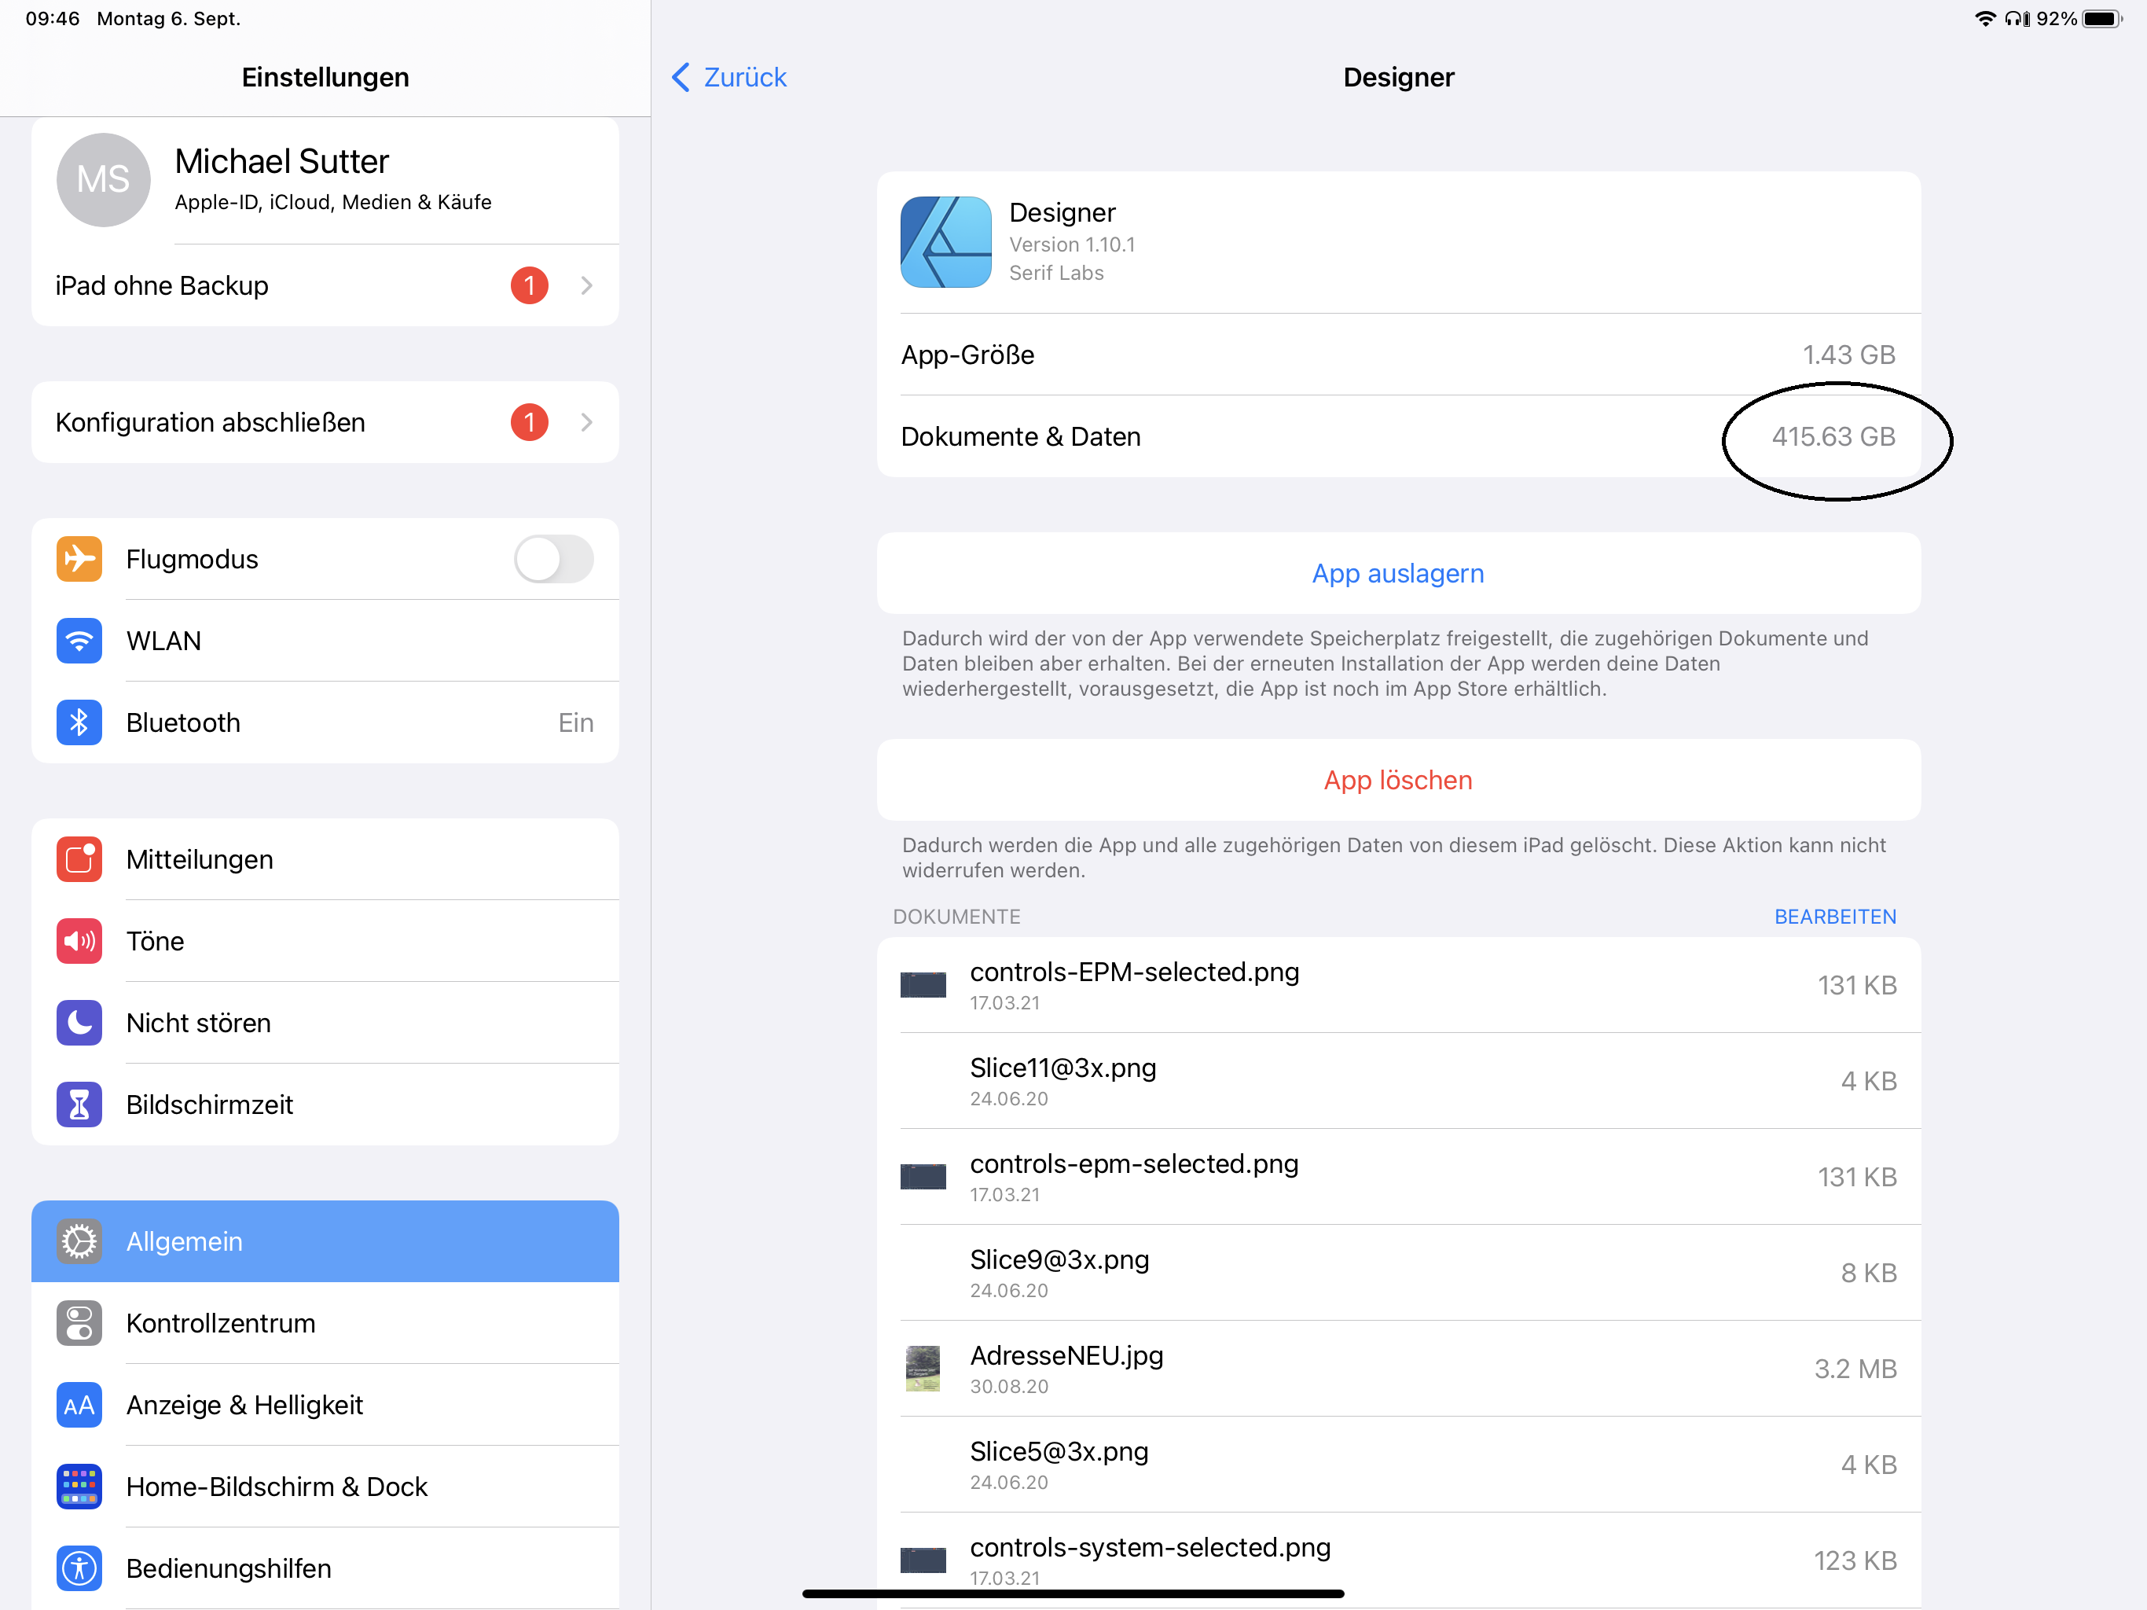Tap the red badge on iPad ohne Backup
Image resolution: width=2147 pixels, height=1610 pixels.
click(x=529, y=285)
